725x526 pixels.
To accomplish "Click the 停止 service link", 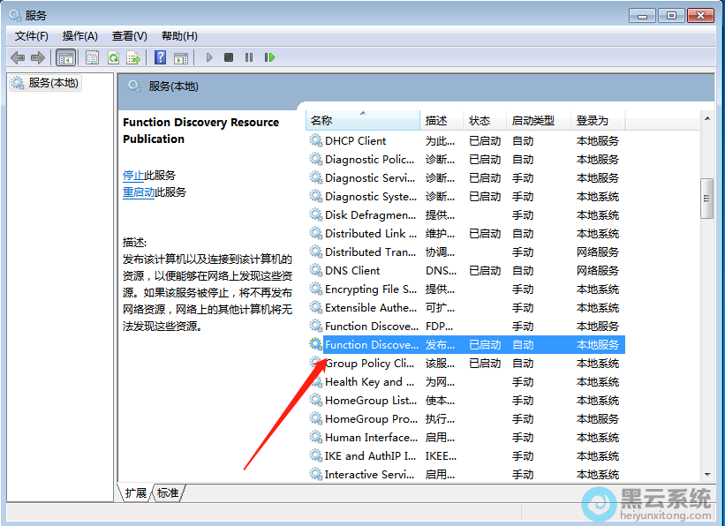I will (x=132, y=175).
